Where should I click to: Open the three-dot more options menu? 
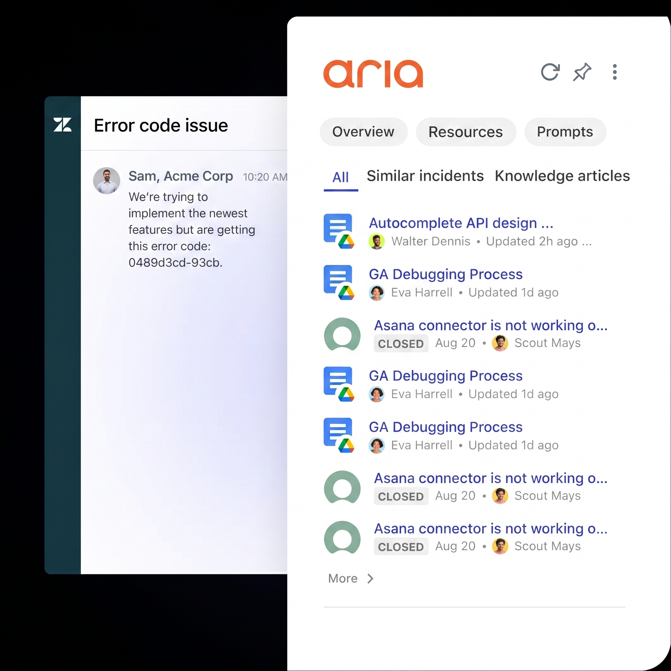click(x=615, y=72)
